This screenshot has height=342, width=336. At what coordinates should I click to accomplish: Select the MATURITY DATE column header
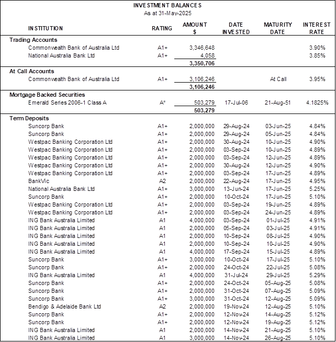tap(278, 28)
